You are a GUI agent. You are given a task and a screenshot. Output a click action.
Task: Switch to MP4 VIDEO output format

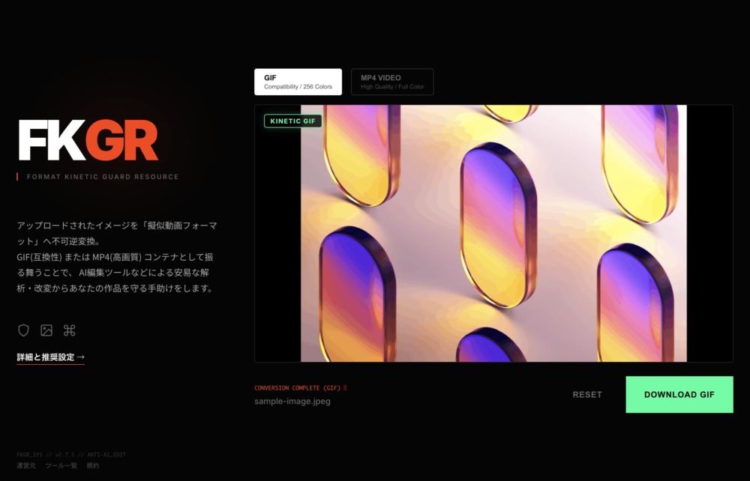coord(392,82)
